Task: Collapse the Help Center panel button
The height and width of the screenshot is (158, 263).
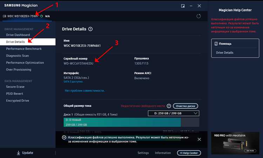Action: (189, 153)
